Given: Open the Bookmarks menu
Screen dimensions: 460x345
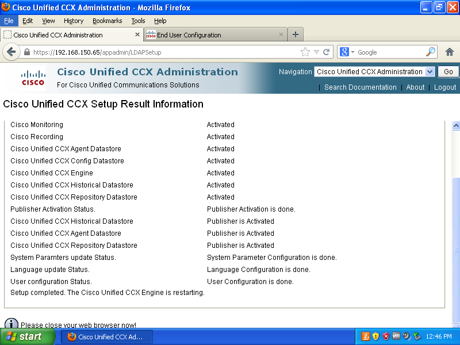Looking at the screenshot, I should coord(108,21).
